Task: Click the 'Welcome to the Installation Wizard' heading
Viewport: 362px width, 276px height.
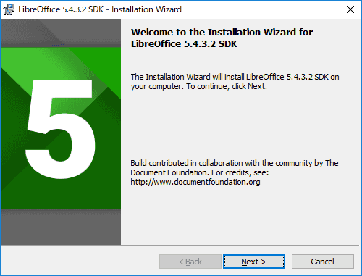Action: click(x=222, y=32)
